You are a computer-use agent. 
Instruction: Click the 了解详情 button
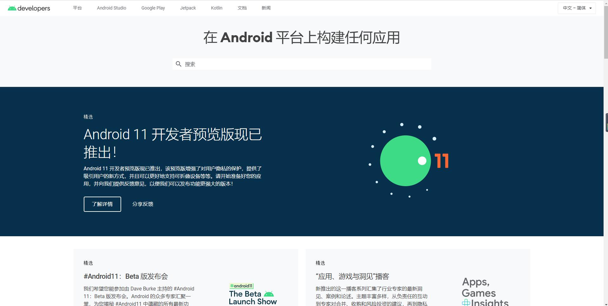[102, 204]
